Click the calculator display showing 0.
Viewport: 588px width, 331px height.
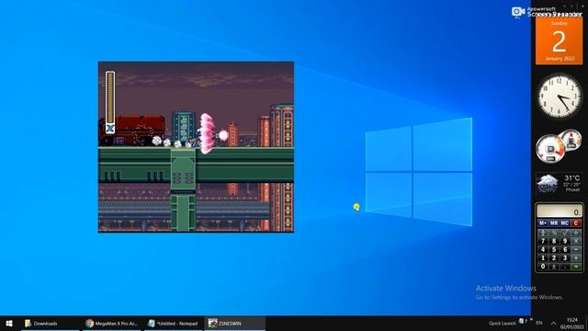[x=560, y=211]
